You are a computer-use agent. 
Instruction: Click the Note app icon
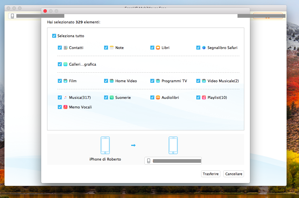(x=112, y=48)
